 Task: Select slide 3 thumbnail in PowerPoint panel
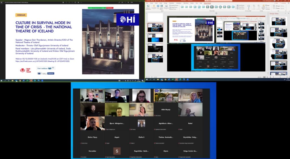pyautogui.click(x=155, y=38)
